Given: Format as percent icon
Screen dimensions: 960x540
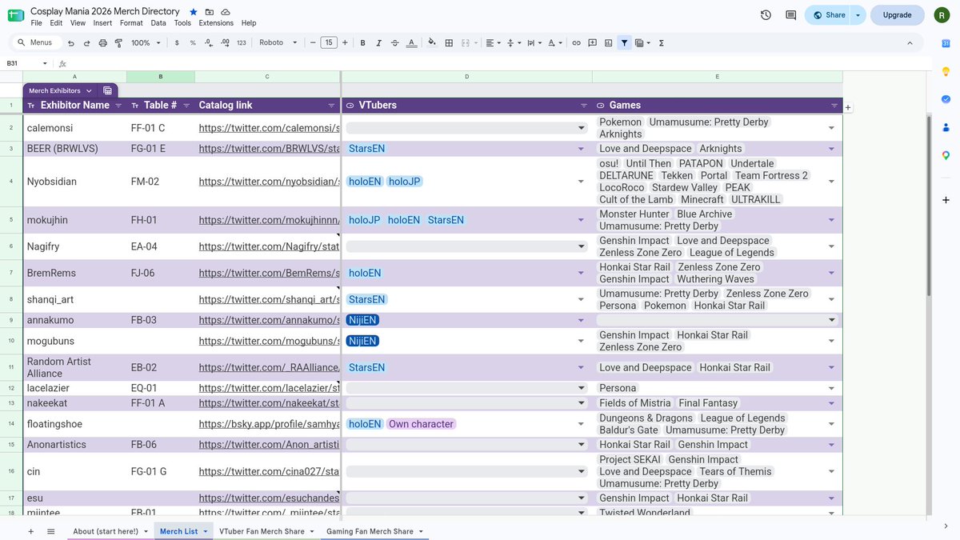Looking at the screenshot, I should pos(193,42).
